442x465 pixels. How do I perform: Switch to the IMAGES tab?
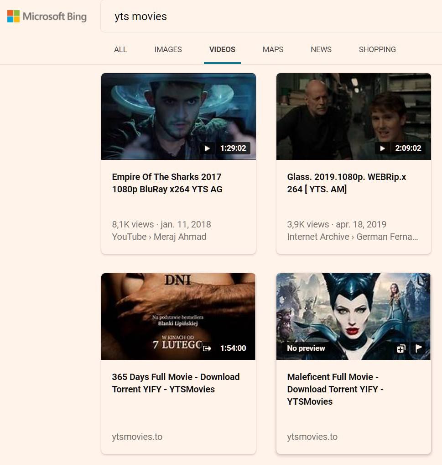click(168, 49)
